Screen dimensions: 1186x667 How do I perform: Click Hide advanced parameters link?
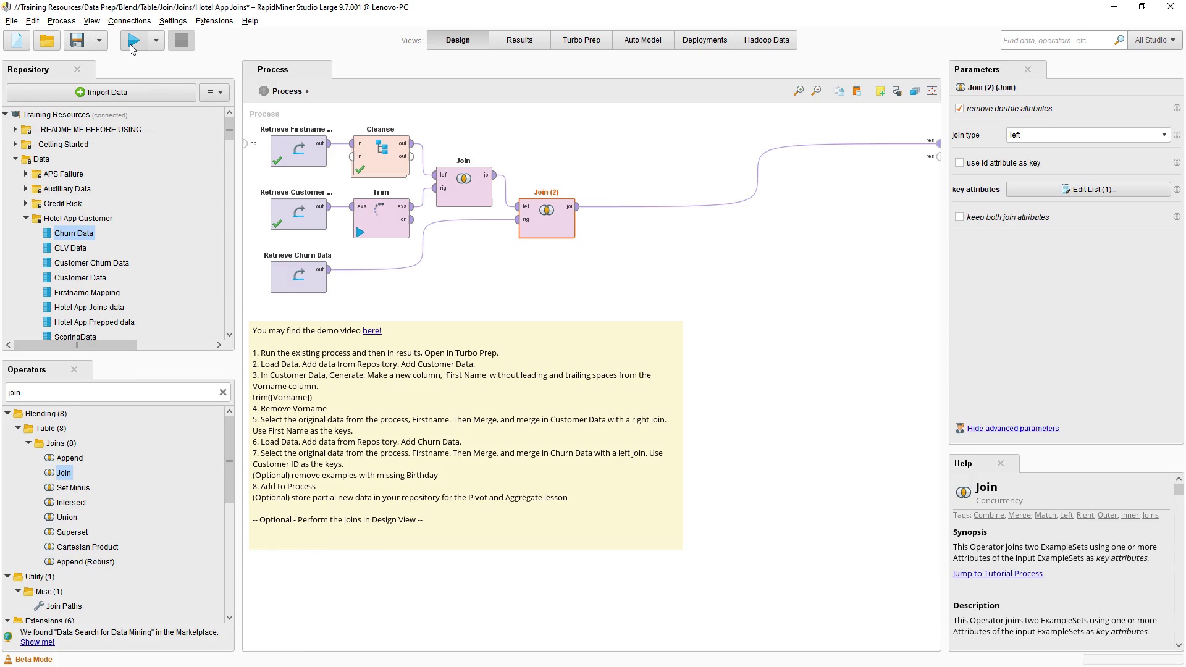pyautogui.click(x=1012, y=429)
